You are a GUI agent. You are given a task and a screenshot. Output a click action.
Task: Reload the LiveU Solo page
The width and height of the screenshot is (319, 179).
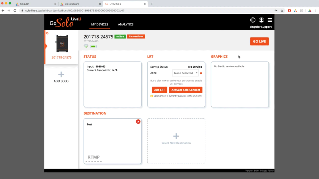pyautogui.click(x=15, y=11)
